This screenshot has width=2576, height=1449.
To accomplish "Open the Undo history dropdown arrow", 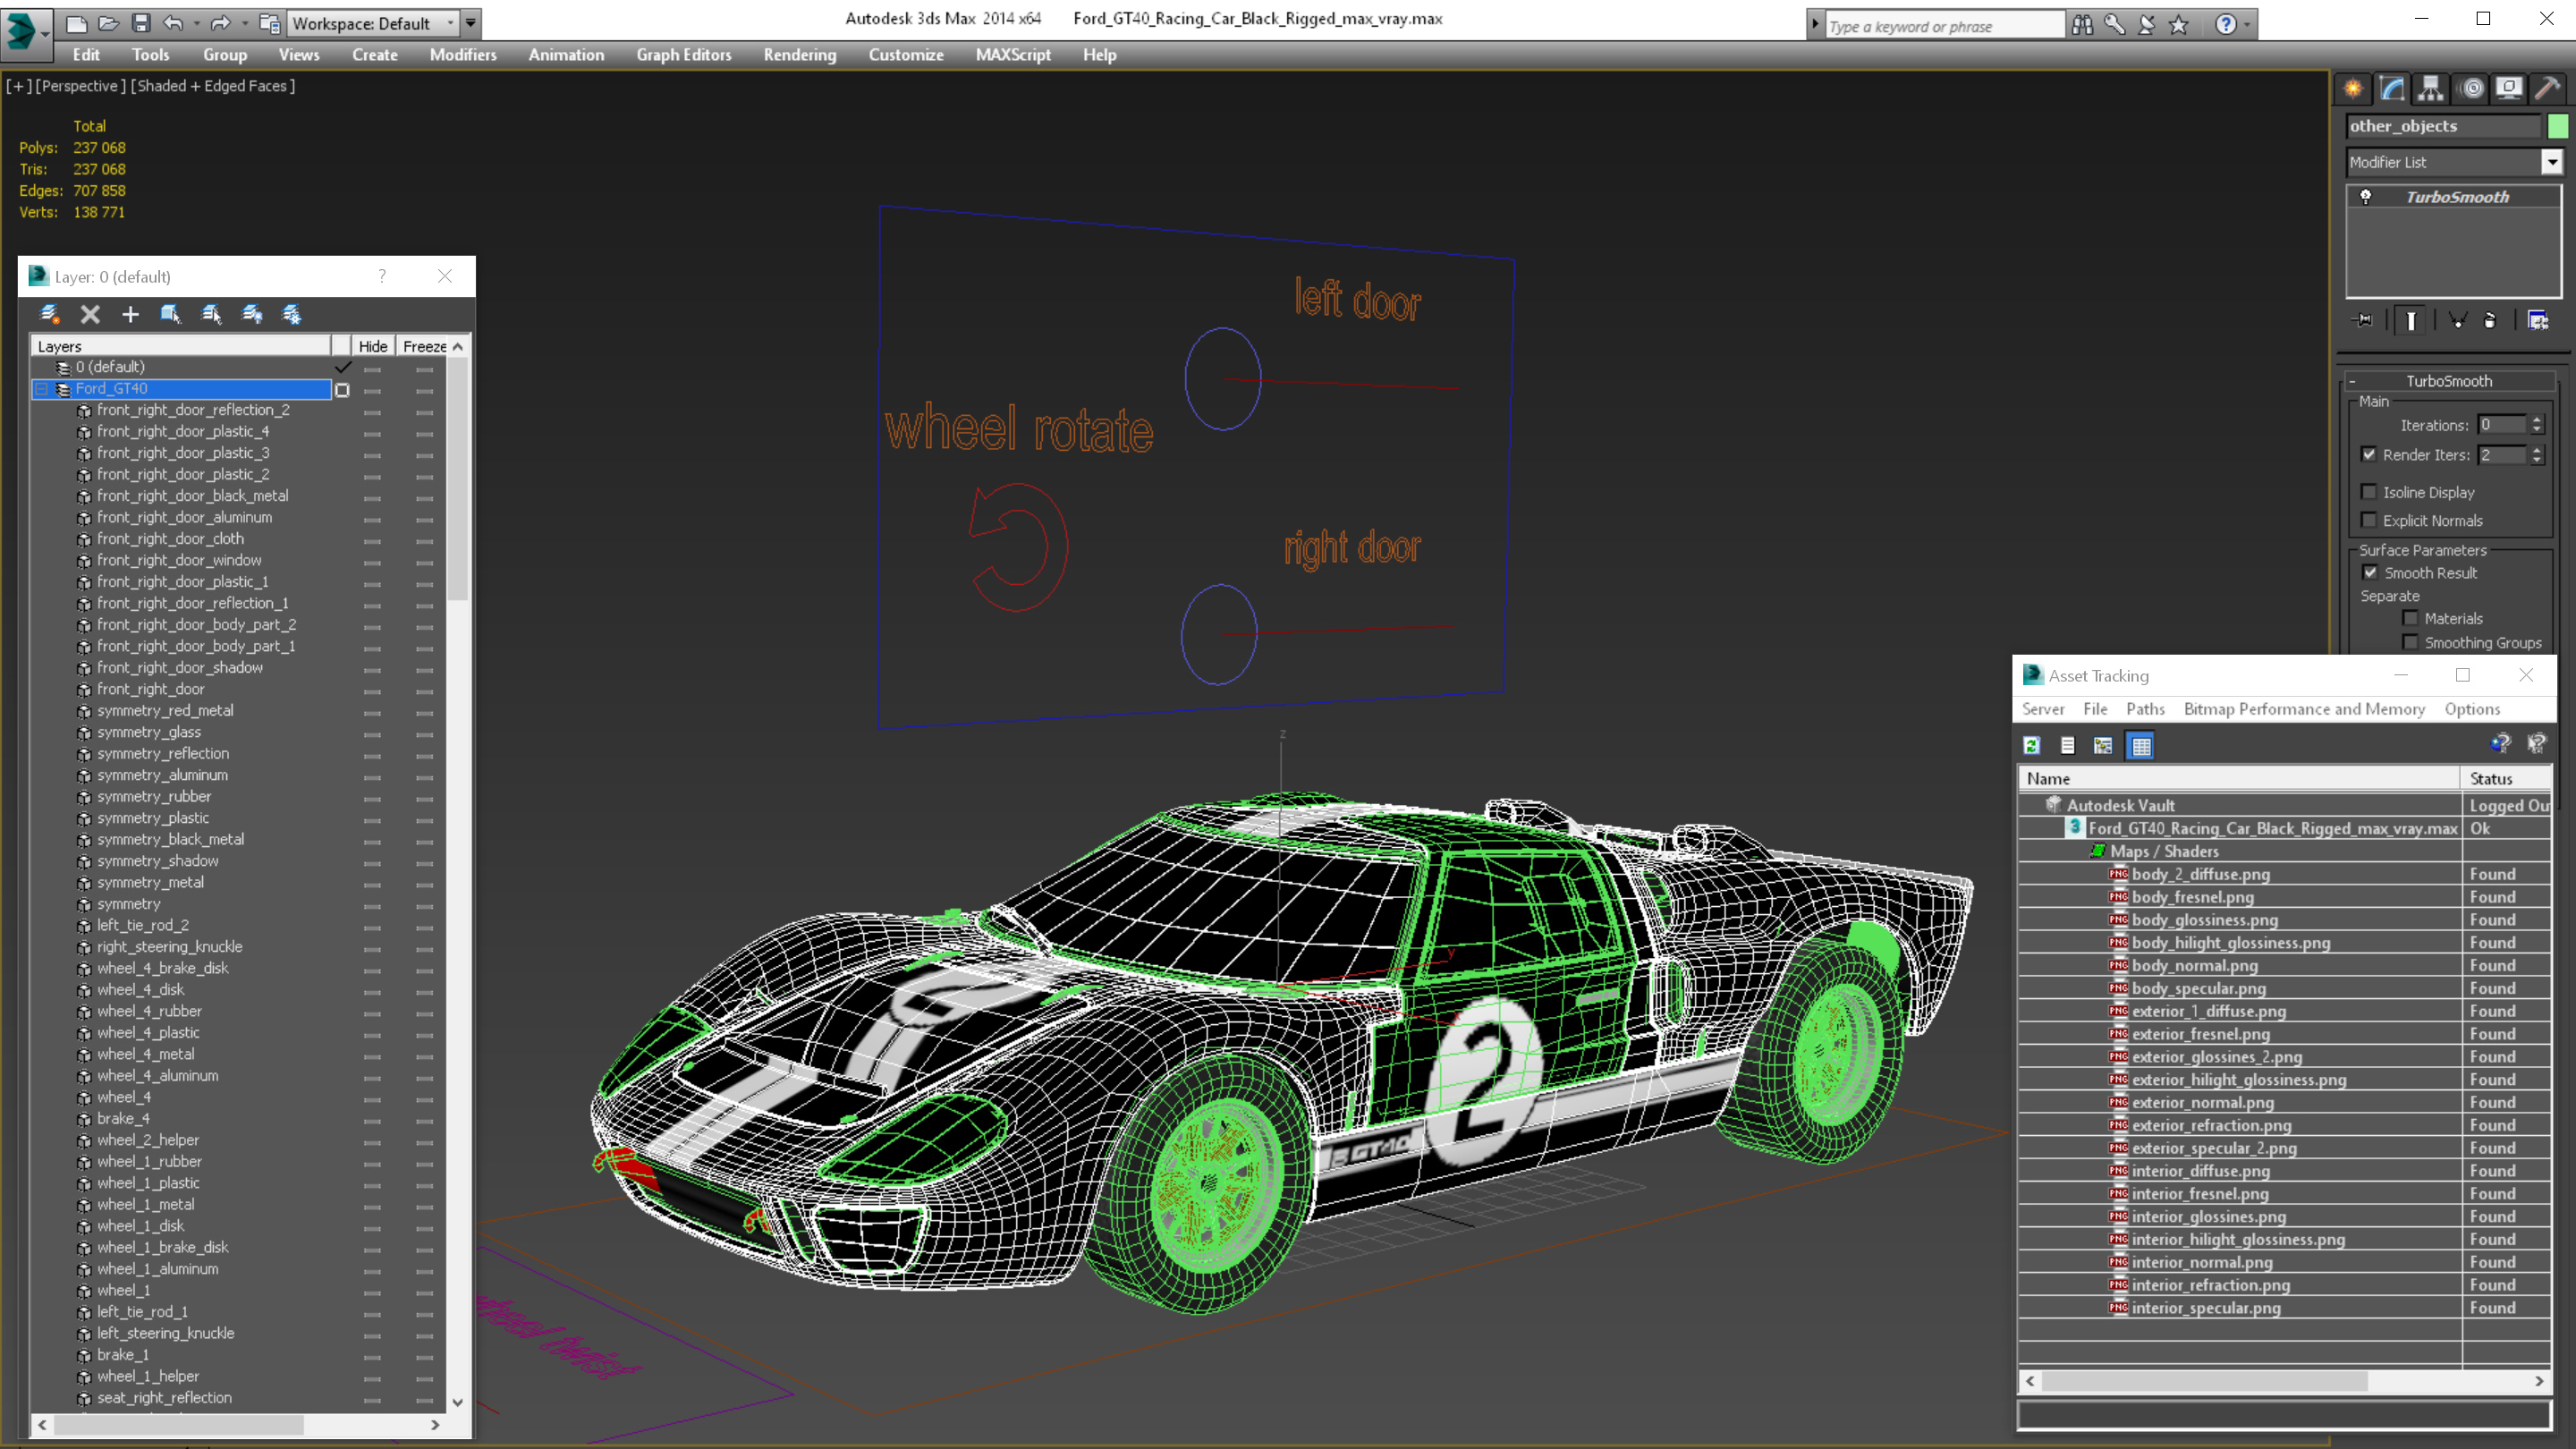I will click(x=195, y=23).
